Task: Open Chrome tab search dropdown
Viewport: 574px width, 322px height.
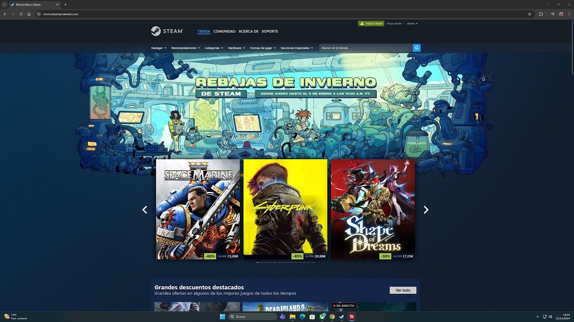Action: coord(4,4)
